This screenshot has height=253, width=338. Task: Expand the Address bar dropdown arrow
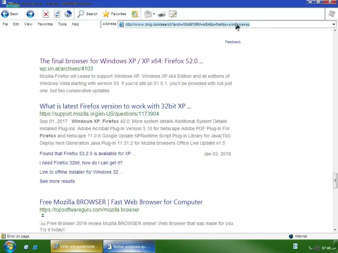tap(334, 24)
